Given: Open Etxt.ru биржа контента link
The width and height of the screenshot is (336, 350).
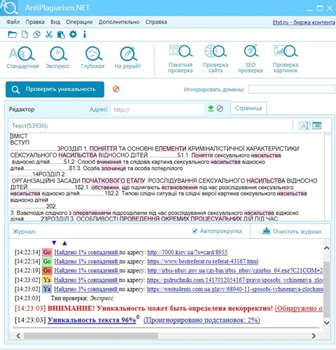Looking at the screenshot, I should click(x=304, y=22).
